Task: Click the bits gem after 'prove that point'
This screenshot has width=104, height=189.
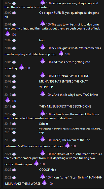Action: [68, 145]
